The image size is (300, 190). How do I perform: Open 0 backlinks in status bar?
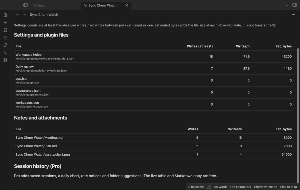point(196,187)
